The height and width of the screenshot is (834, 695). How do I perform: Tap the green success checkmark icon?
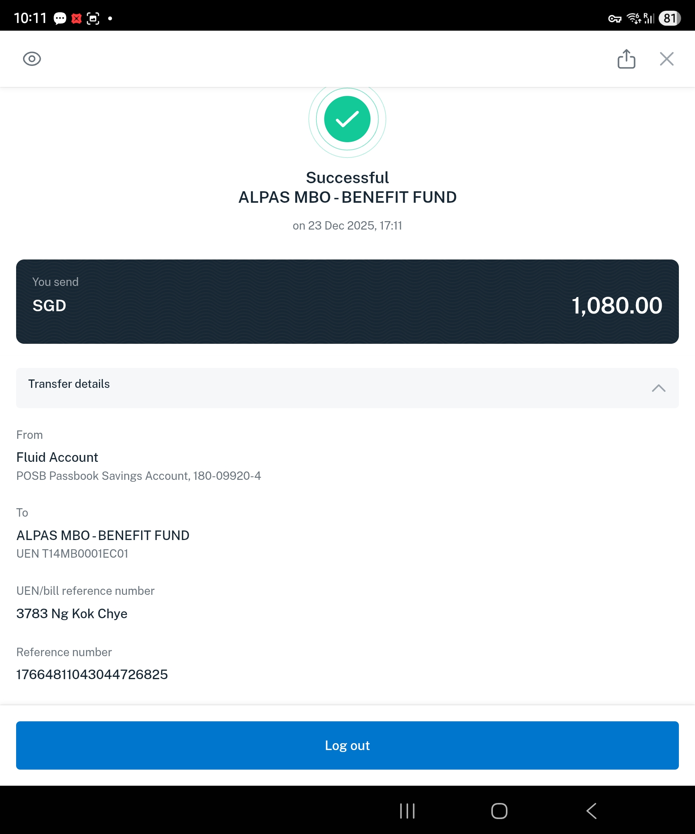(x=347, y=119)
